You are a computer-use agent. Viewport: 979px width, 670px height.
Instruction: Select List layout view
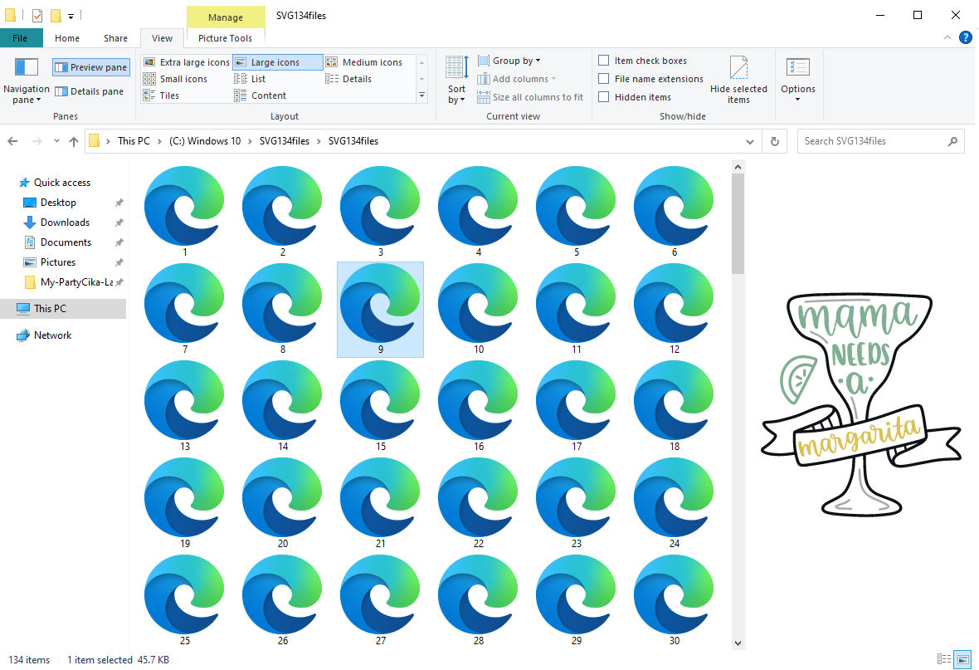[251, 79]
